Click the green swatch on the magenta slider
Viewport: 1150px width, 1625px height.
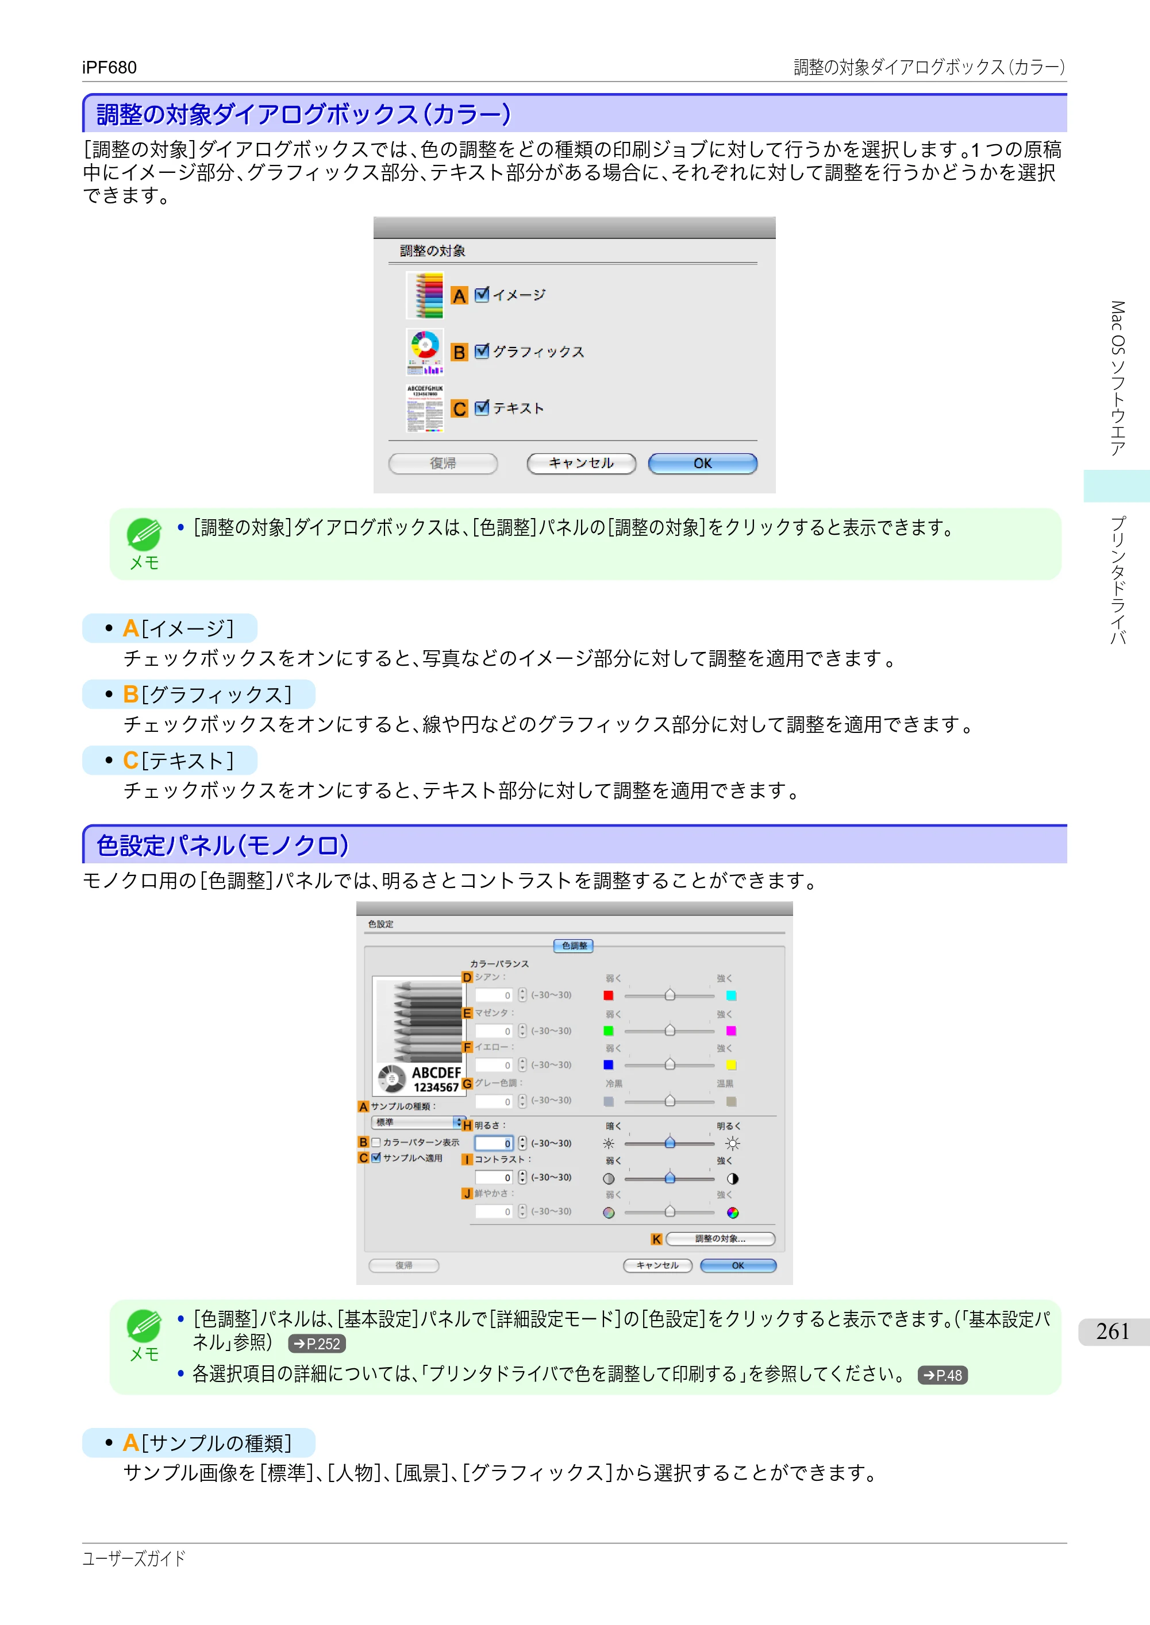[x=608, y=1030]
